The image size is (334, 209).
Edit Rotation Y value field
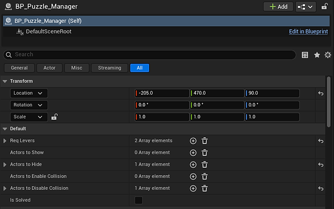pos(217,105)
